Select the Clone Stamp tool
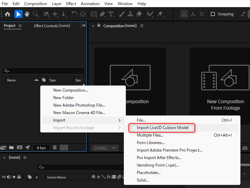The image size is (250, 188). (x=130, y=14)
